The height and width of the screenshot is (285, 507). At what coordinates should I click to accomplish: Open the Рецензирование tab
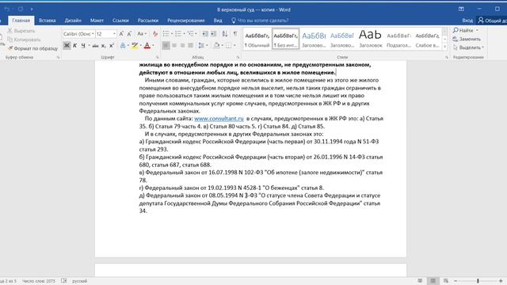coord(186,21)
